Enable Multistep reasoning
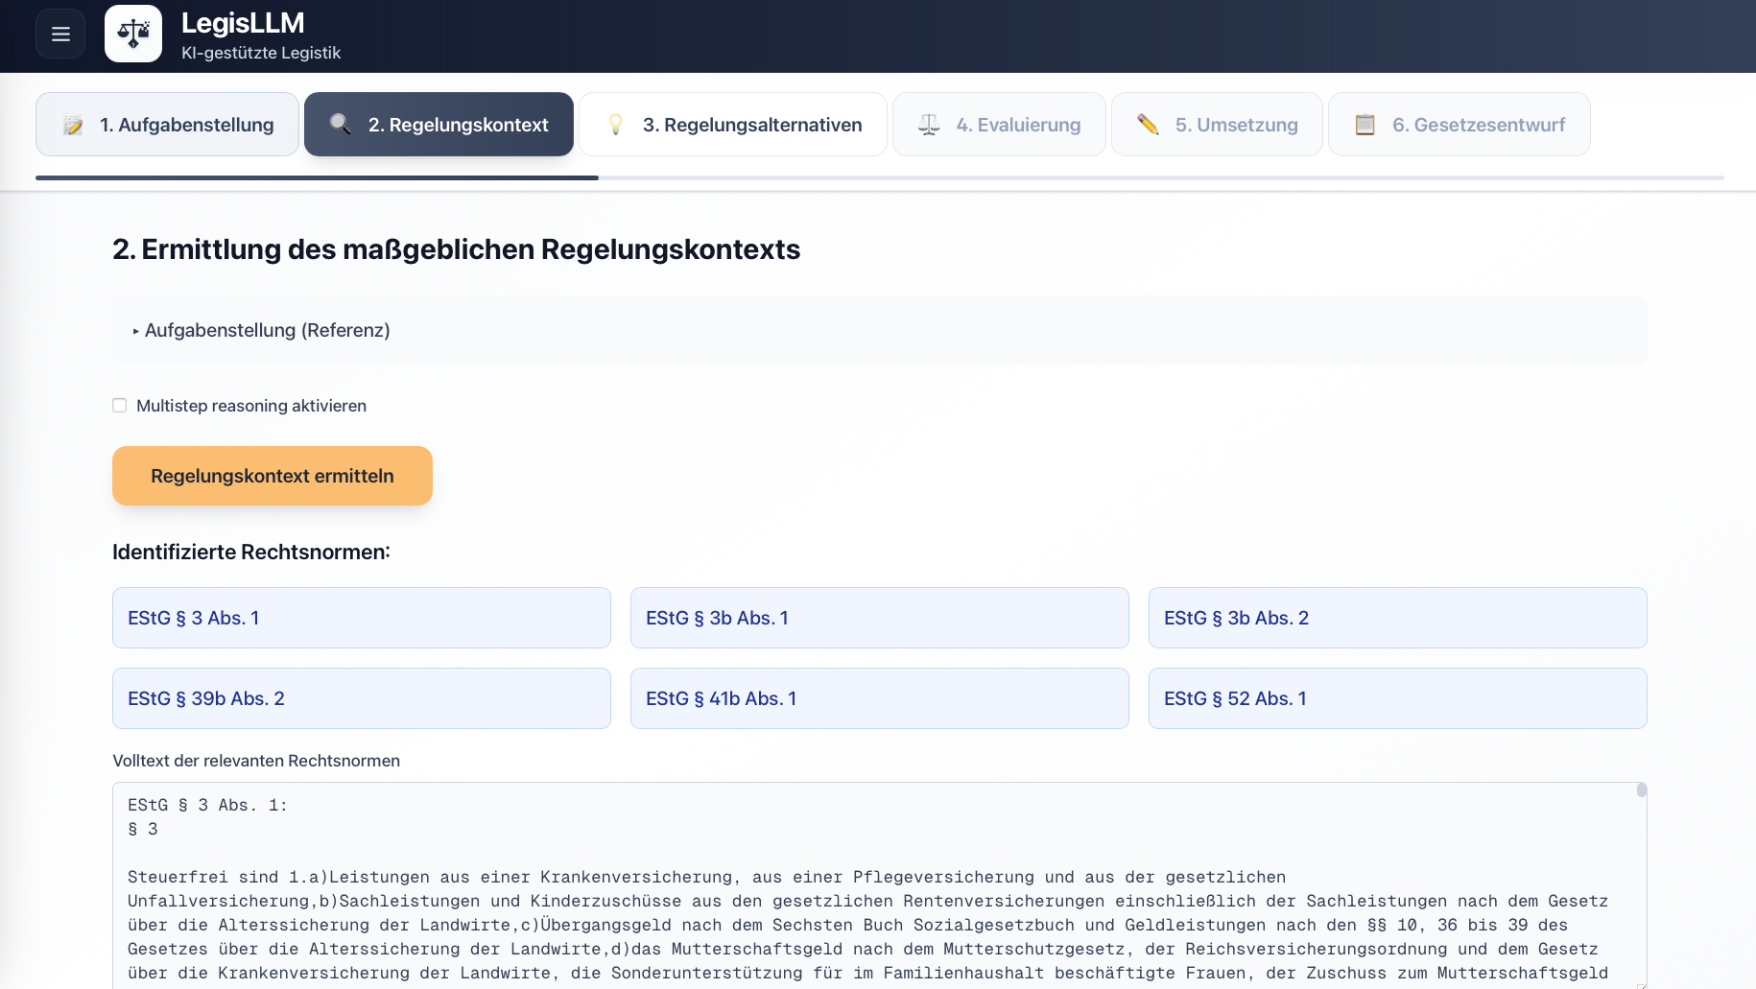This screenshot has width=1756, height=989. [x=119, y=405]
